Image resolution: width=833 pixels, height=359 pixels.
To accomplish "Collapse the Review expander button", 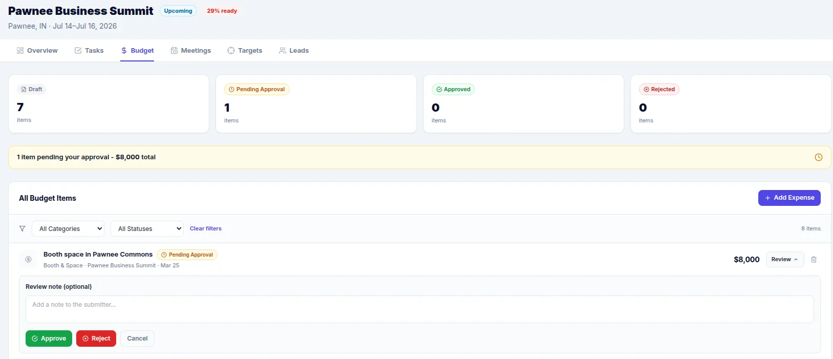I will [784, 260].
